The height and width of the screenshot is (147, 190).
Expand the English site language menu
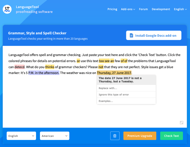180,9
